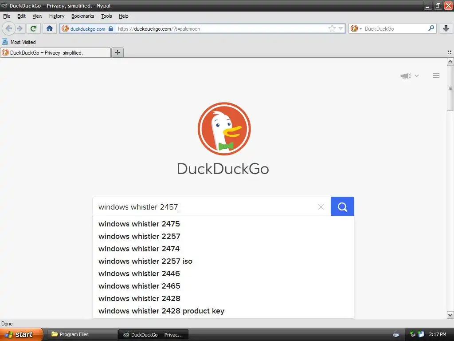Viewport: 454px width, 341px height.
Task: Select the DuckDuckGo browser tab
Action: pyautogui.click(x=55, y=52)
